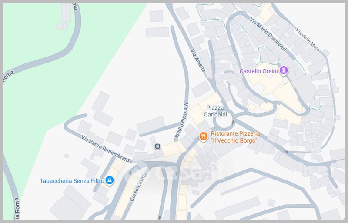Click the Via Roma label at bottom left
348x223 pixels.
tap(17, 209)
